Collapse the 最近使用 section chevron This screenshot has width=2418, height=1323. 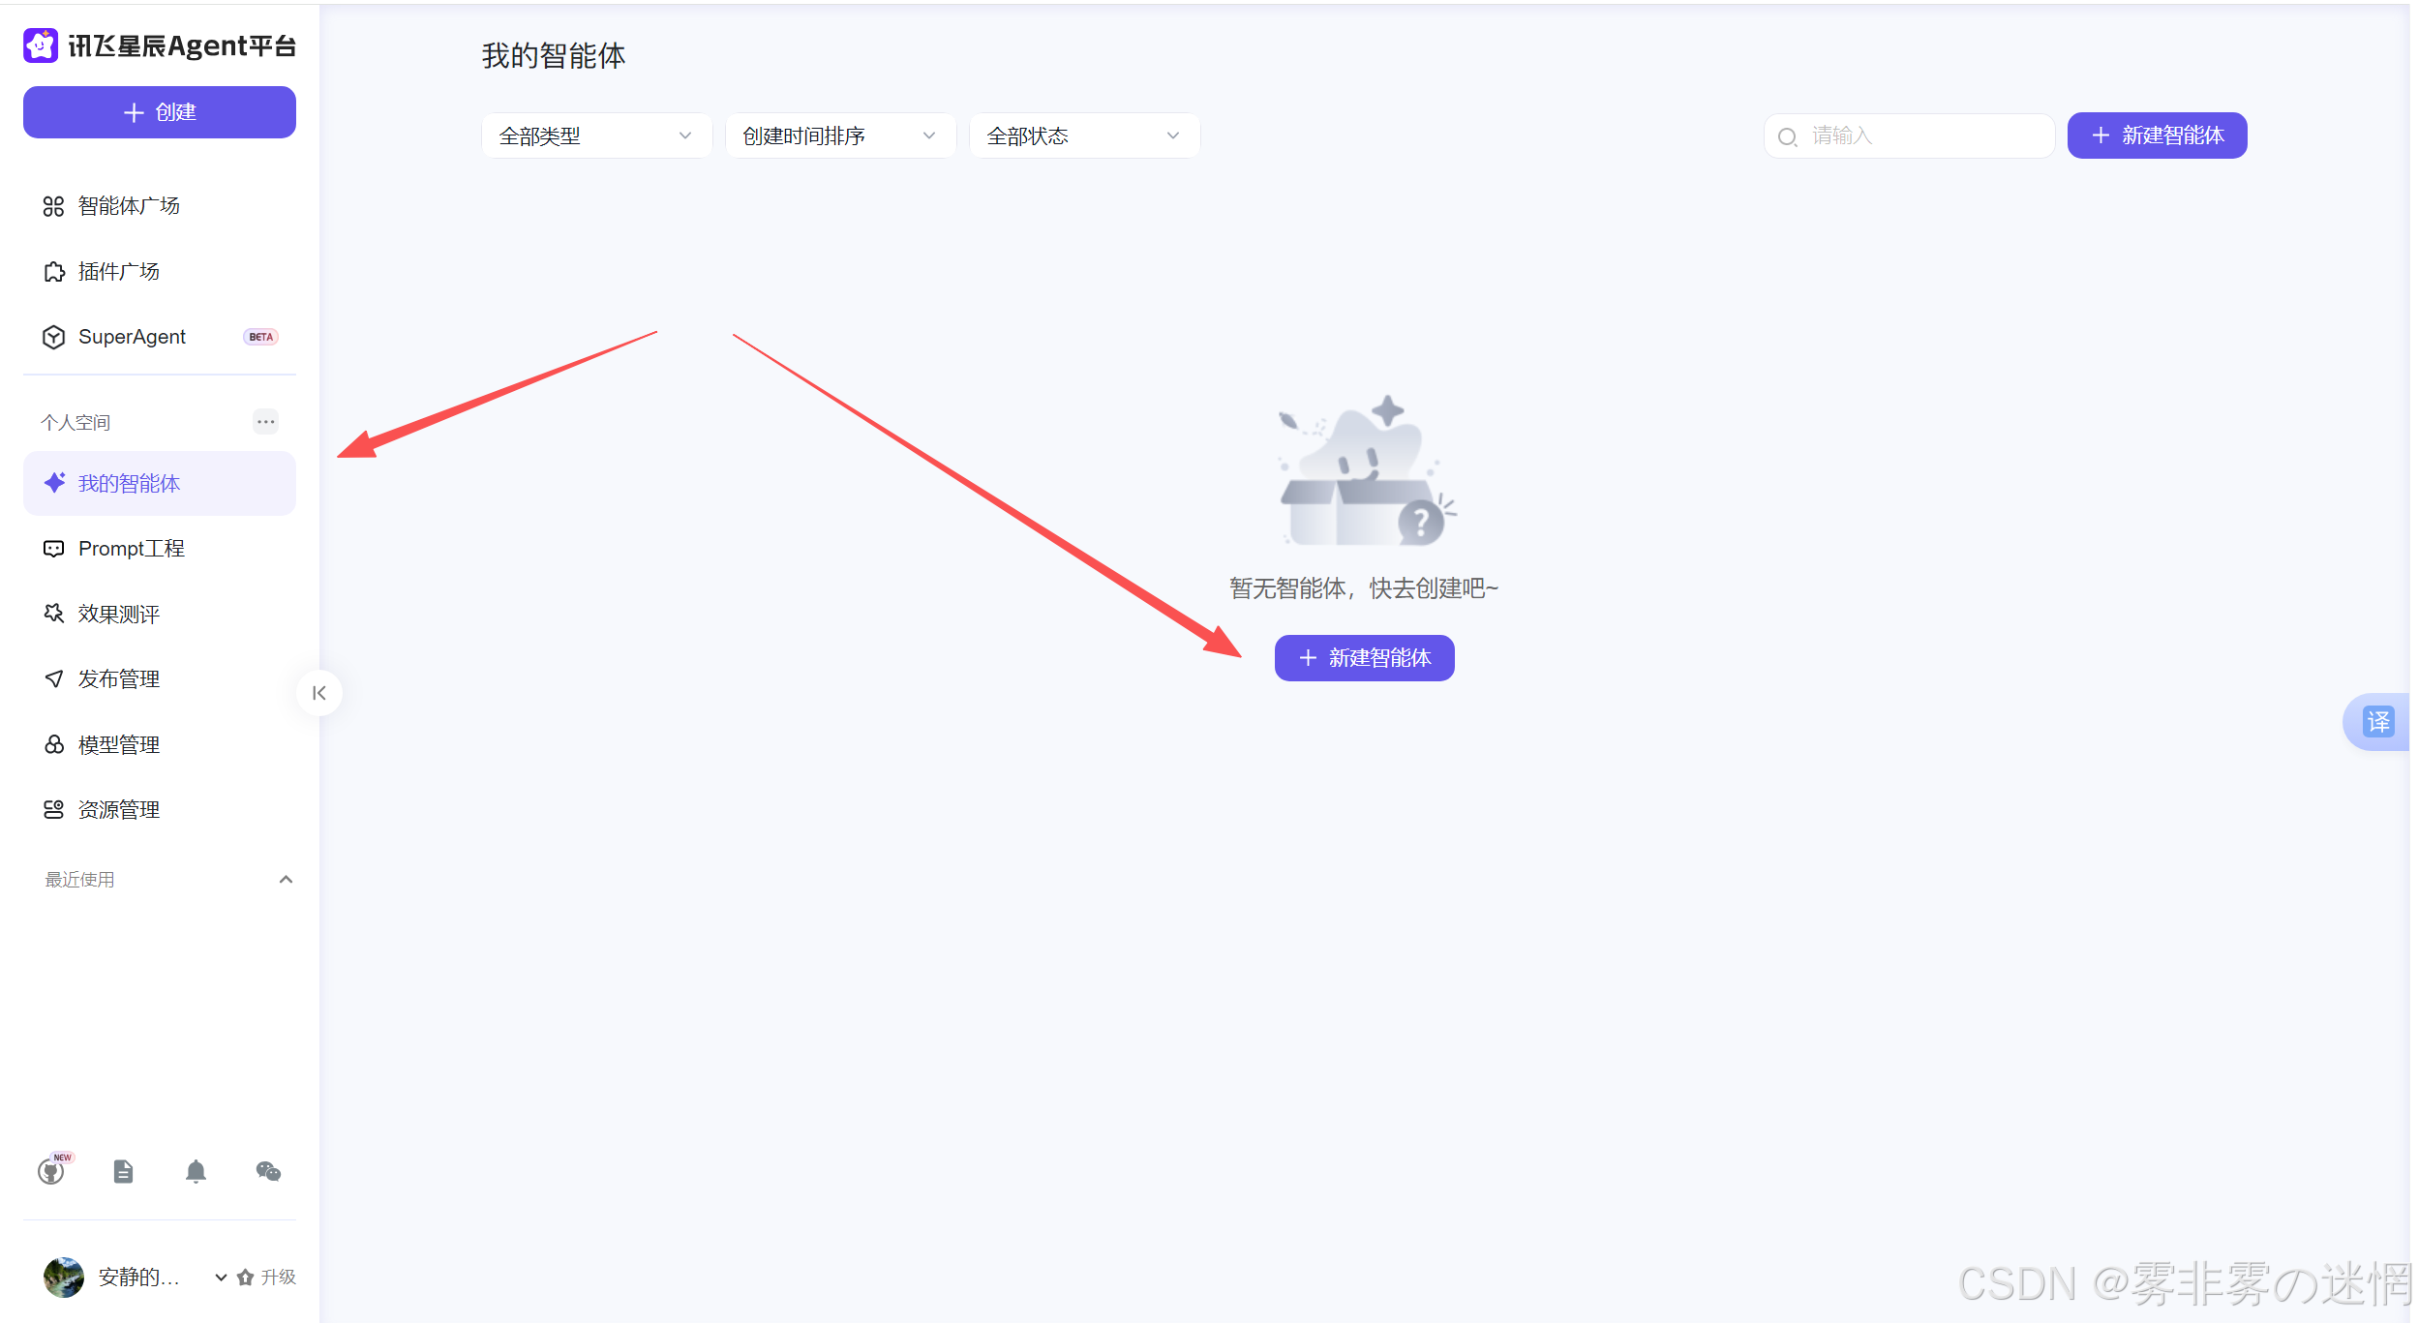[x=286, y=880]
